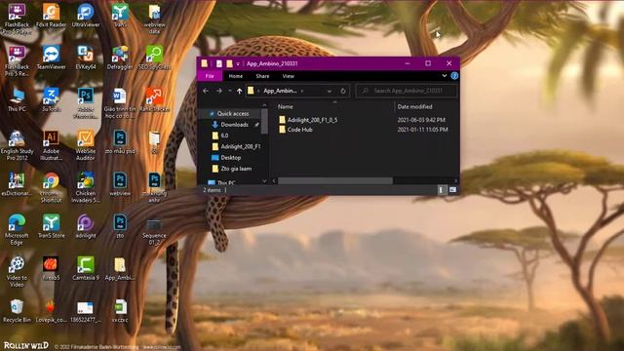Launch English Study Pro 2012 shortcut
624x351 pixels.
pyautogui.click(x=17, y=145)
